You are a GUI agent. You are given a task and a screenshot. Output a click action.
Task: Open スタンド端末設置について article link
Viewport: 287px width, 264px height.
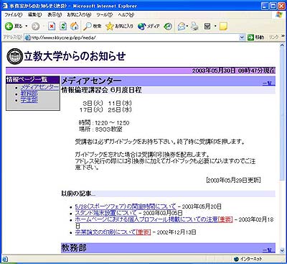click(x=105, y=213)
